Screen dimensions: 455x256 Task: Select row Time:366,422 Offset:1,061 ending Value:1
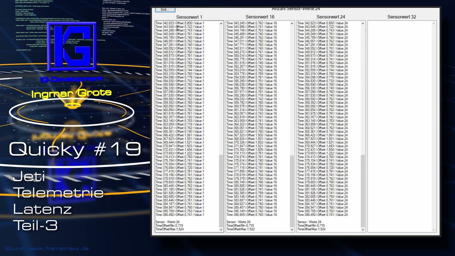coord(180,135)
